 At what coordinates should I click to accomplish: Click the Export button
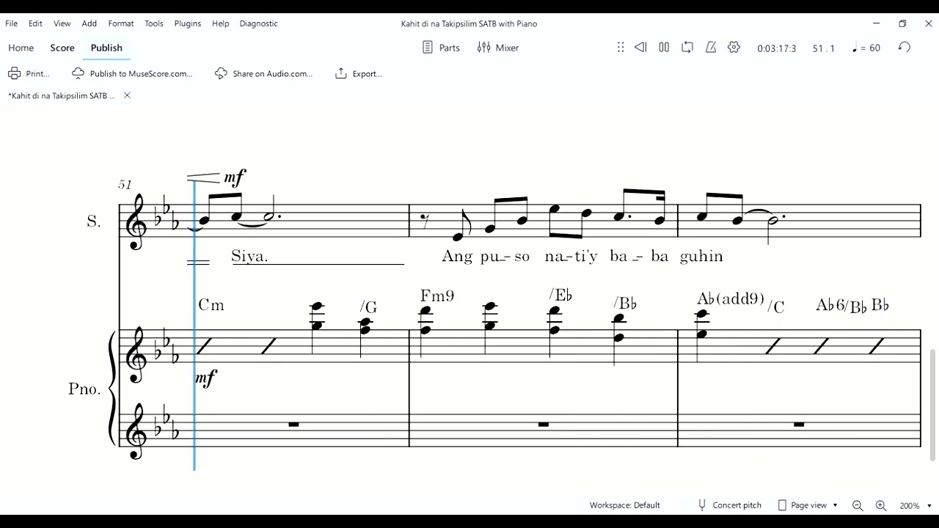pos(358,73)
